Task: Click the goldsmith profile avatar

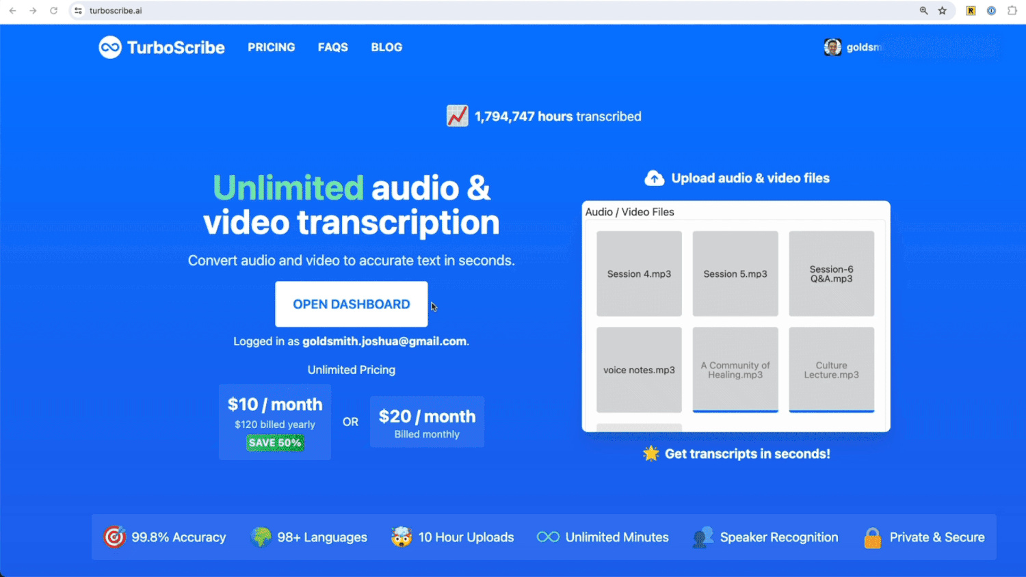Action: [832, 46]
